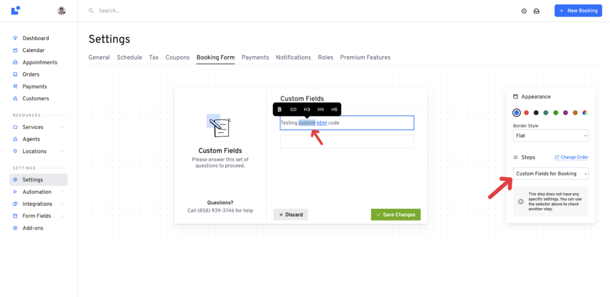Click the Custom Fields heading in form preview
The height and width of the screenshot is (297, 610).
point(302,99)
